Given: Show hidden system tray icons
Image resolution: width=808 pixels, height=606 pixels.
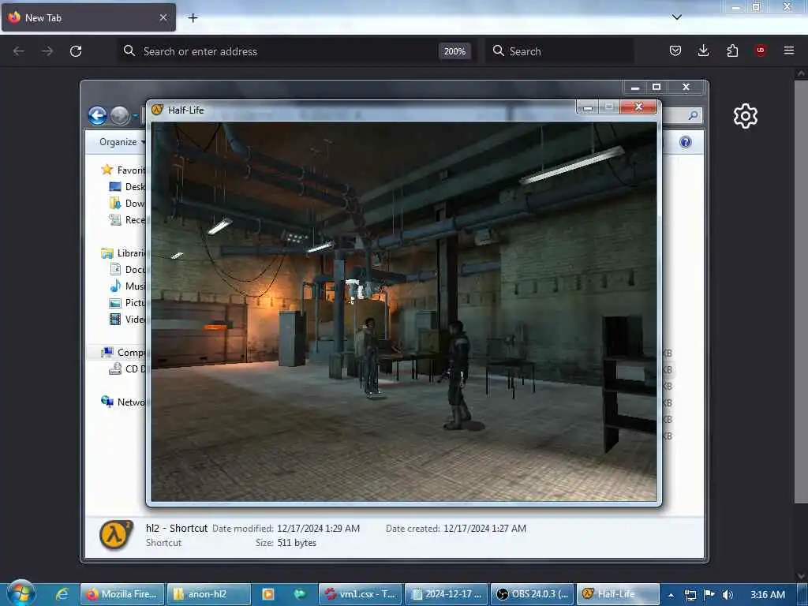Looking at the screenshot, I should (671, 595).
